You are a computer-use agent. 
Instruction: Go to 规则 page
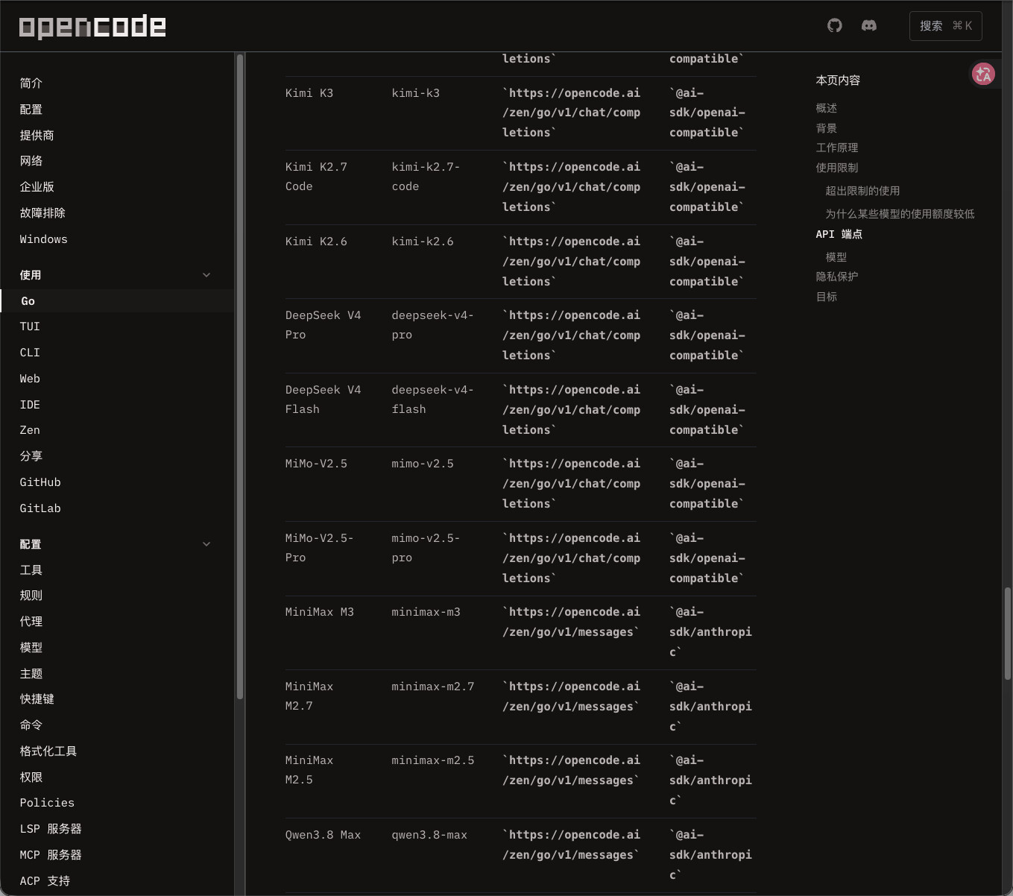[31, 596]
